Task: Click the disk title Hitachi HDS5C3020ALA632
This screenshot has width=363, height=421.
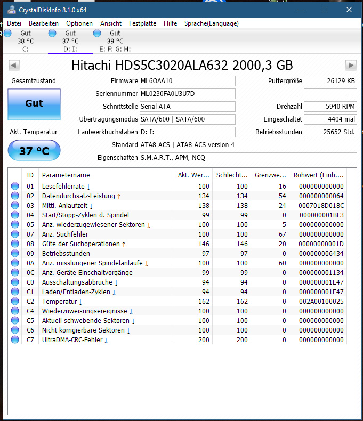Action: click(182, 65)
